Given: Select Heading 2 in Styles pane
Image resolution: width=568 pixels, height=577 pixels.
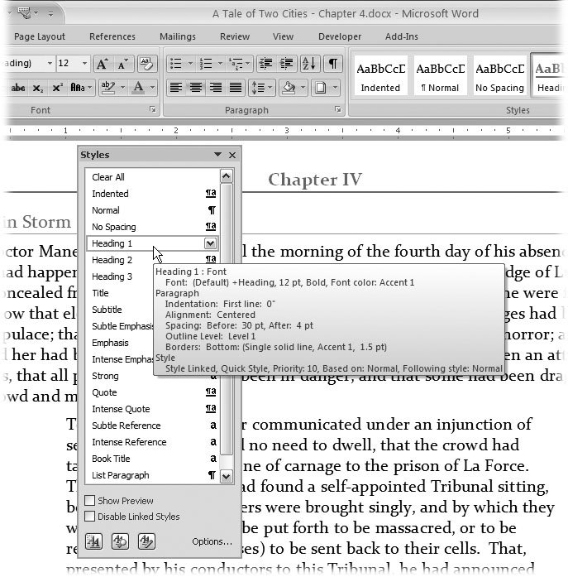Looking at the screenshot, I should pyautogui.click(x=152, y=260).
